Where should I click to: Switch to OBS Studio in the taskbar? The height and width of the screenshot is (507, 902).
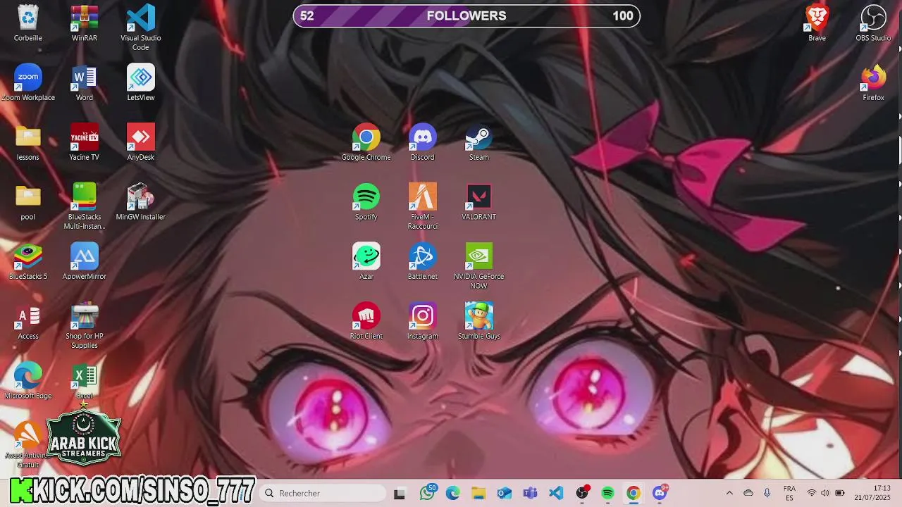tap(582, 493)
